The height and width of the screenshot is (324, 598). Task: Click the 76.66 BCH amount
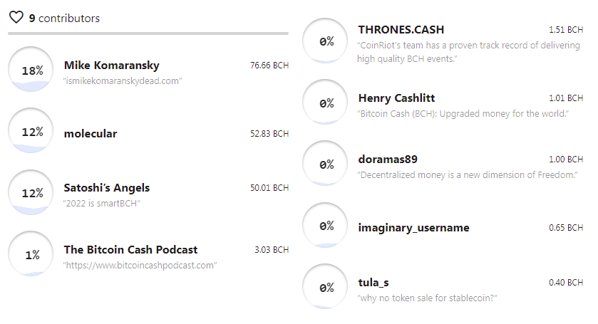pyautogui.click(x=269, y=66)
